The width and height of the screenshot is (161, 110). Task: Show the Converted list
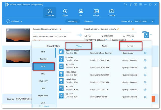[88, 21]
